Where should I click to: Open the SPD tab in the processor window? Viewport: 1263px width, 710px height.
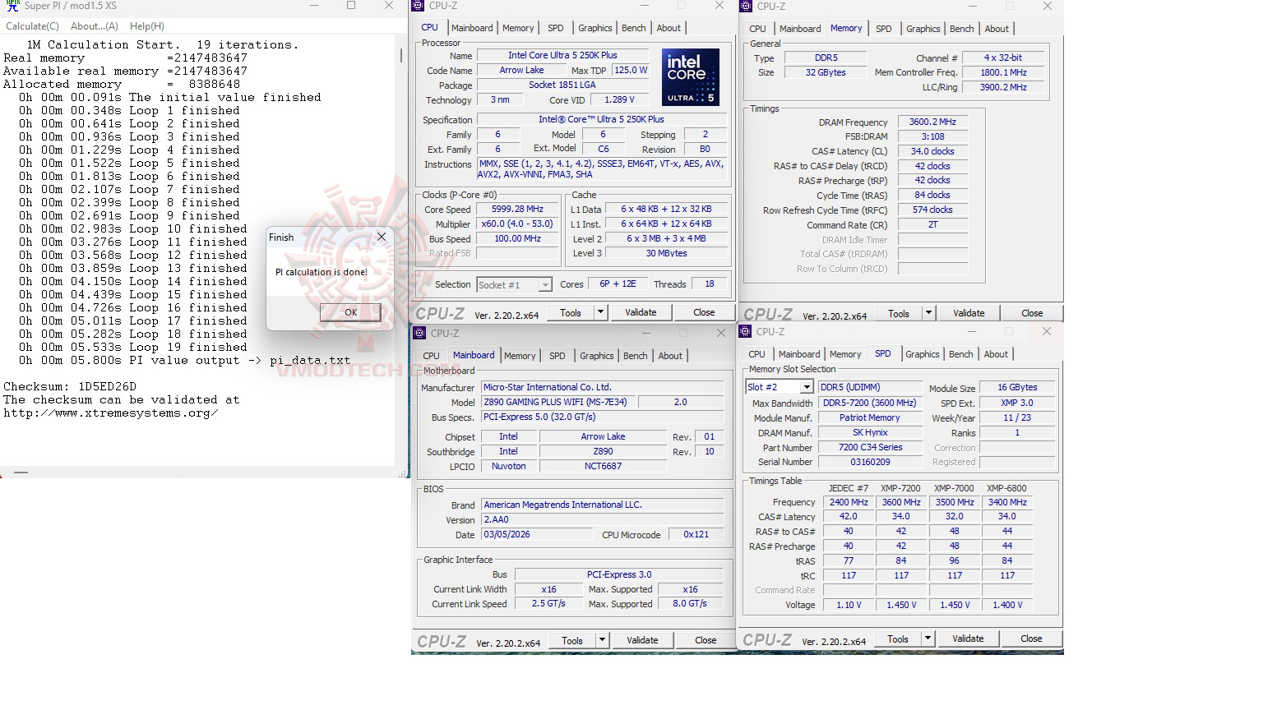pyautogui.click(x=556, y=28)
